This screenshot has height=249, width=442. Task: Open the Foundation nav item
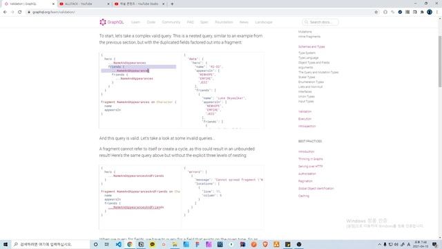coord(224,22)
